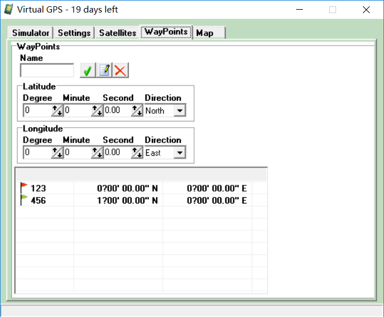Open the Map tab
Image resolution: width=384 pixels, height=317 pixels.
pyautogui.click(x=209, y=33)
